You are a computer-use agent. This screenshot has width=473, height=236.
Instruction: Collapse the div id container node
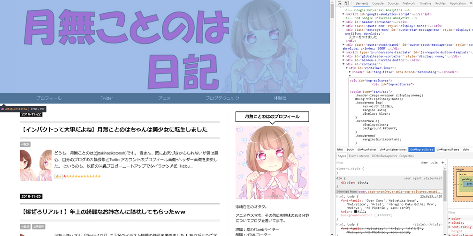343,64
